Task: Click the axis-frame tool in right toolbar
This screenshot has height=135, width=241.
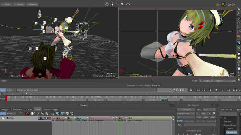Action: coord(239,14)
